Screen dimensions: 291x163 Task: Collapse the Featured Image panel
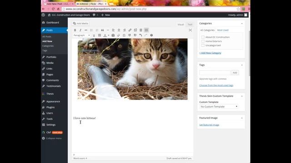tap(242, 118)
